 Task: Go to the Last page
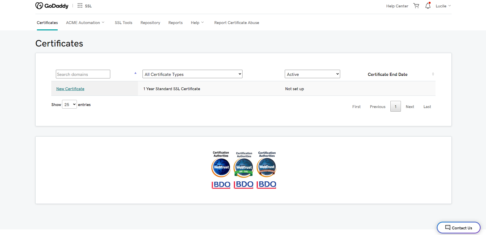(427, 107)
